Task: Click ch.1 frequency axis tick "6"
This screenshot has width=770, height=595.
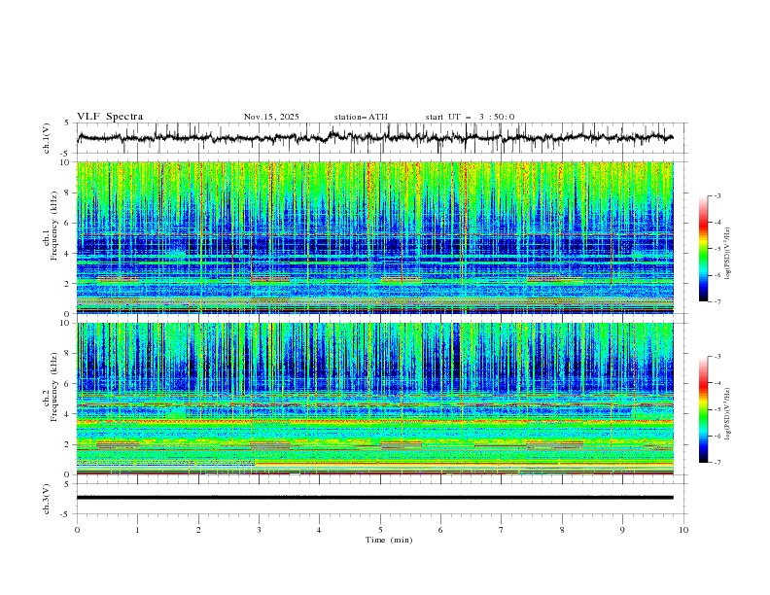Action: 67,223
